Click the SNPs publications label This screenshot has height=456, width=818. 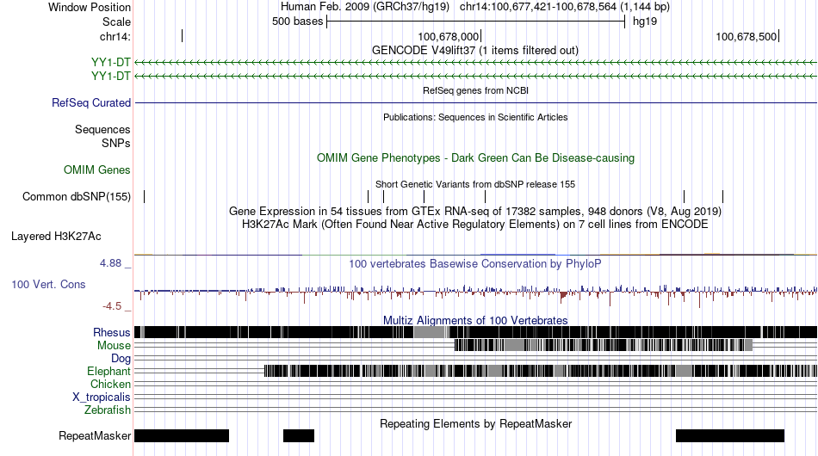(116, 143)
